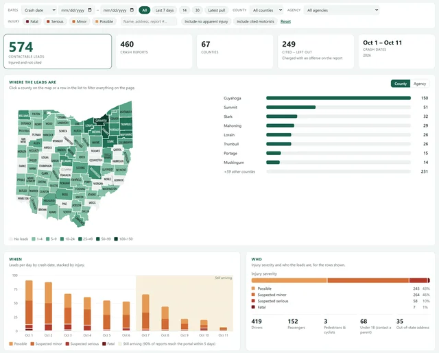This screenshot has height=353, width=439.
Task: Click the 68 Under 18 statistic
Action: click(375, 326)
